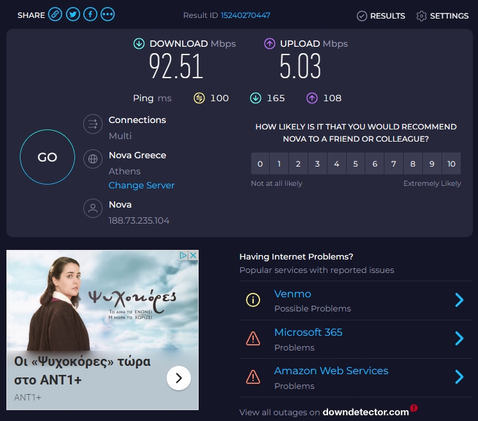Rate recommendation score 8

pyautogui.click(x=413, y=163)
